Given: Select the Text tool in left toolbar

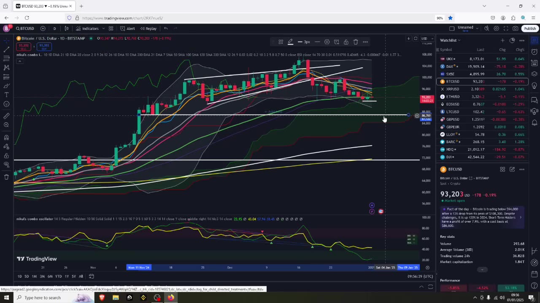Looking at the screenshot, I should click(6, 95).
